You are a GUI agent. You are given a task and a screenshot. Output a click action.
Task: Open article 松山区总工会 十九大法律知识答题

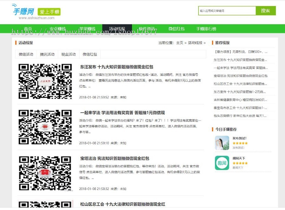pyautogui.click(x=123, y=204)
